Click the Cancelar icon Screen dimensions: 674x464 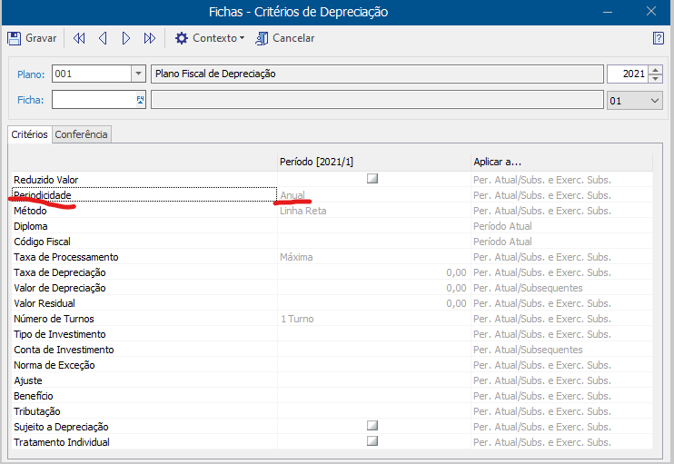(263, 38)
